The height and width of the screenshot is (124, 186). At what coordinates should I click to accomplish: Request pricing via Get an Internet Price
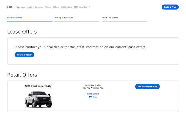point(147,86)
